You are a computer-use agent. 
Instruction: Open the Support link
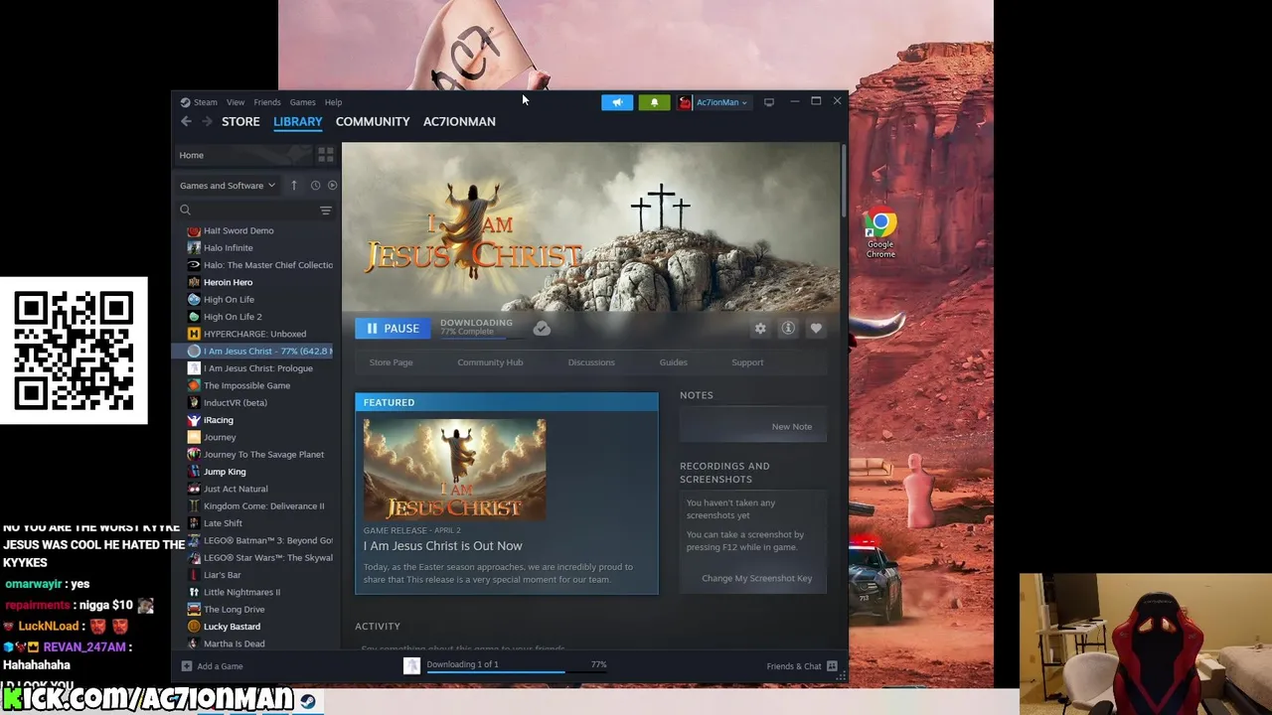(747, 362)
